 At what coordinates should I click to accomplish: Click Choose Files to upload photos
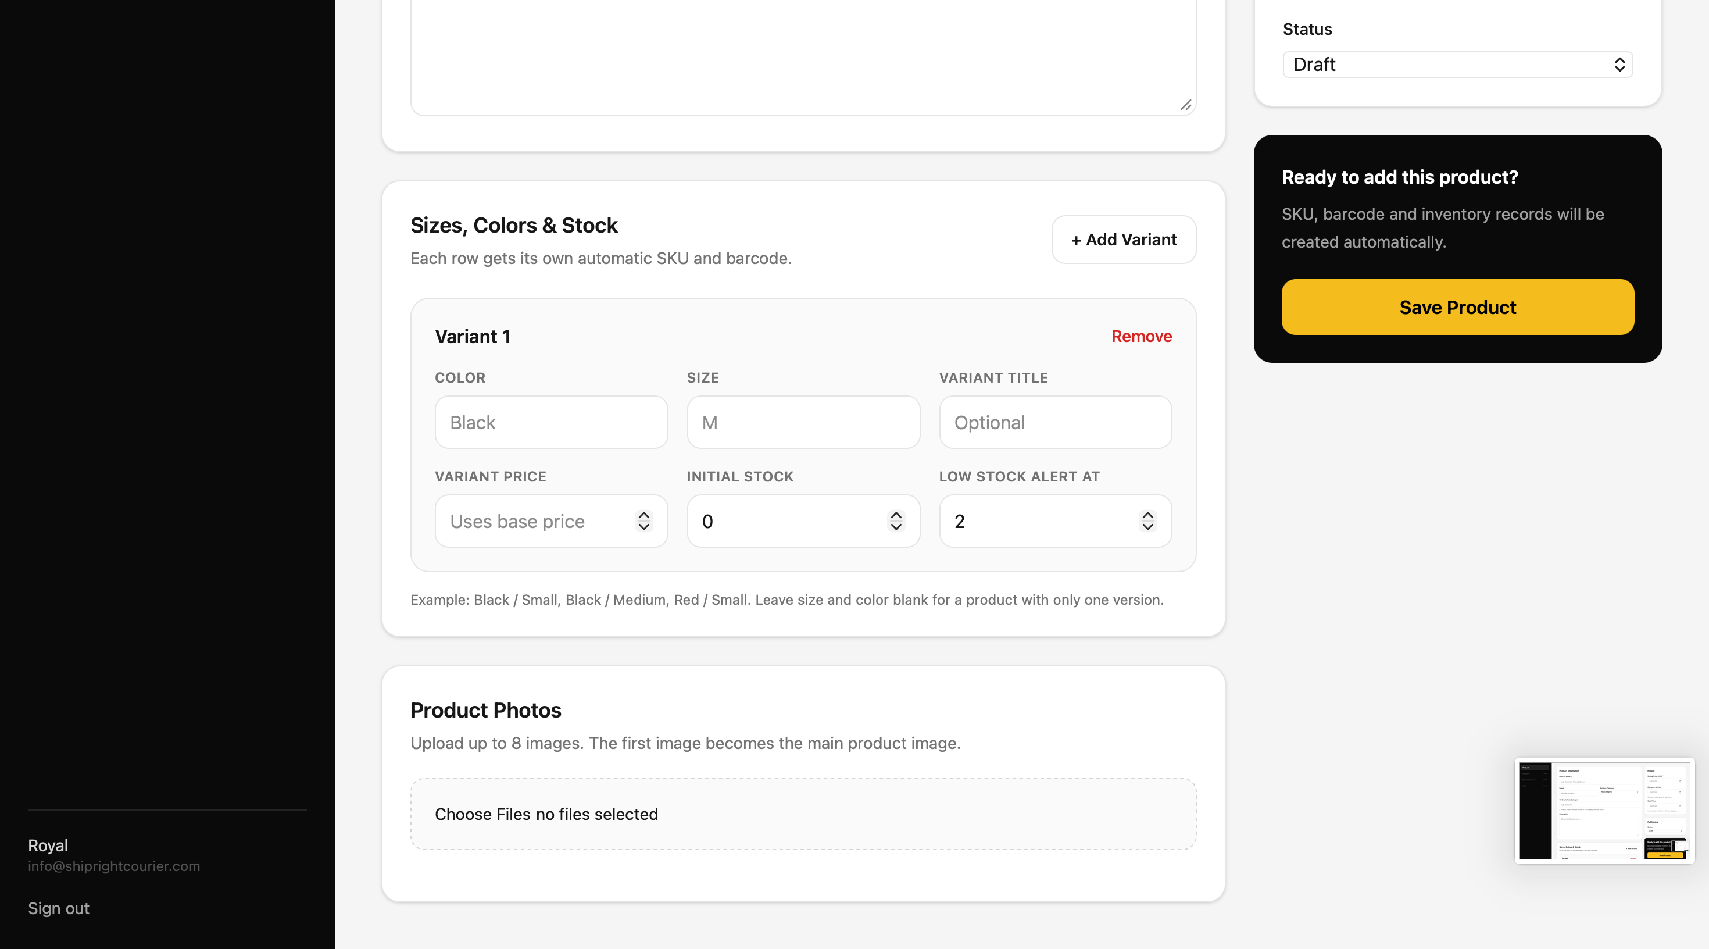(484, 814)
